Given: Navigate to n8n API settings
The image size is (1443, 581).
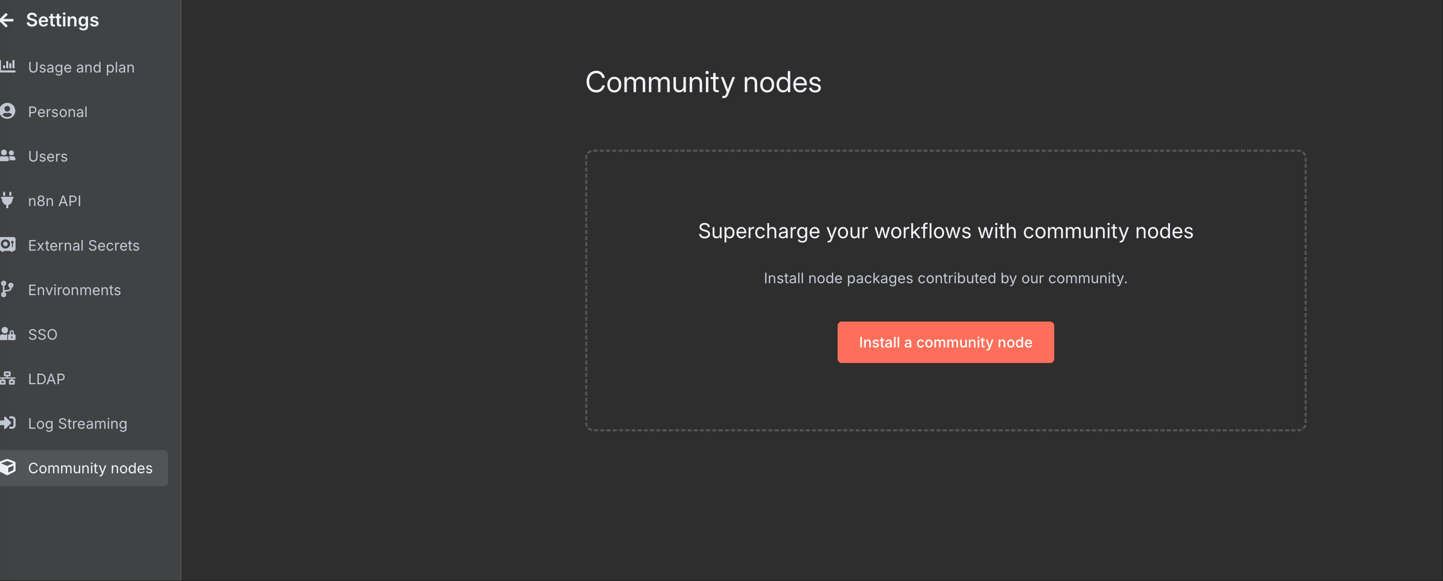Looking at the screenshot, I should pyautogui.click(x=54, y=201).
